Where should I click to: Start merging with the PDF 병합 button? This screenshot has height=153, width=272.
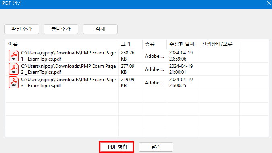[x=116, y=147]
